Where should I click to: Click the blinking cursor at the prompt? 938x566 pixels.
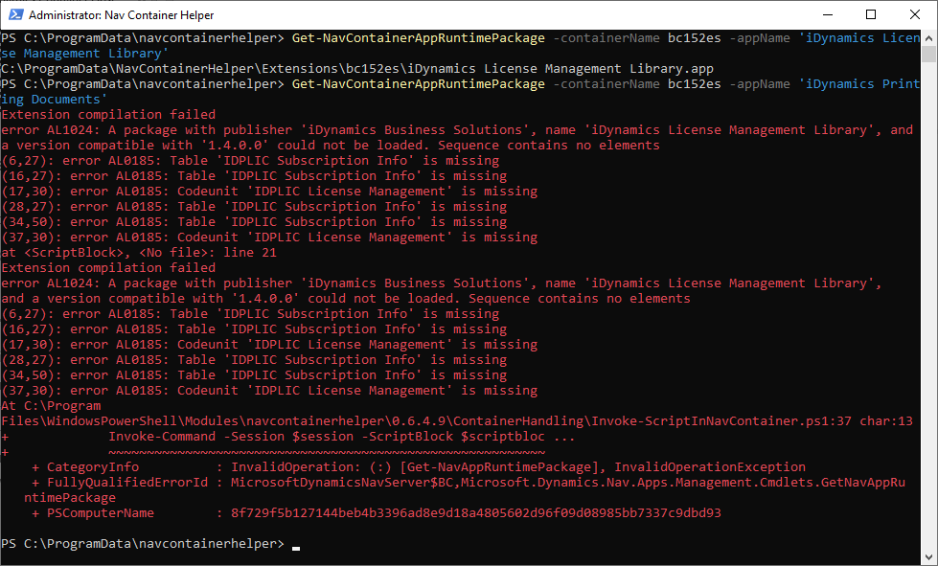point(296,544)
